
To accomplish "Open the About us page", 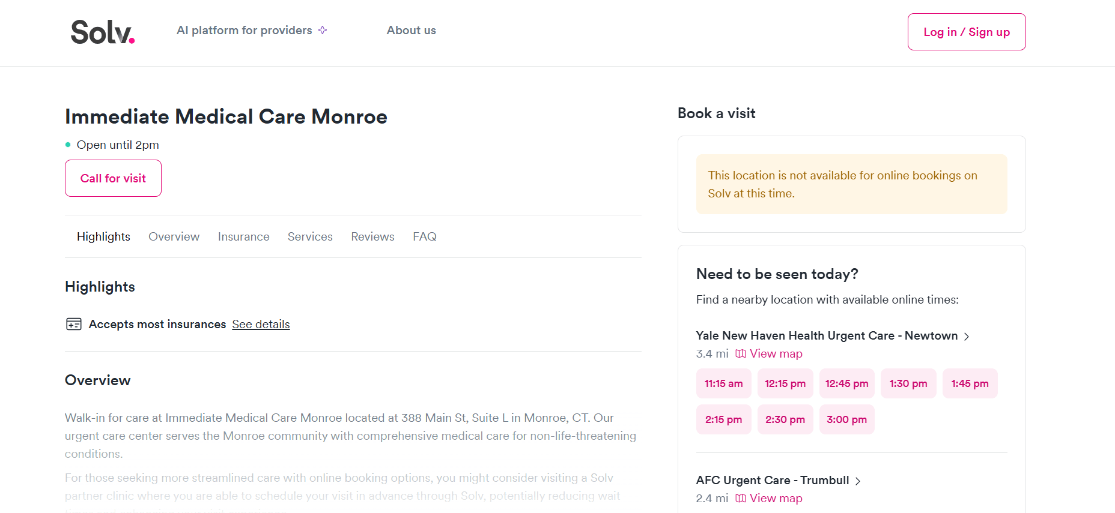I will coord(412,30).
